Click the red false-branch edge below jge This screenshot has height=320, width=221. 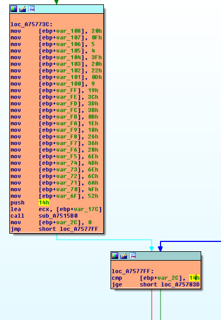coord(152,305)
